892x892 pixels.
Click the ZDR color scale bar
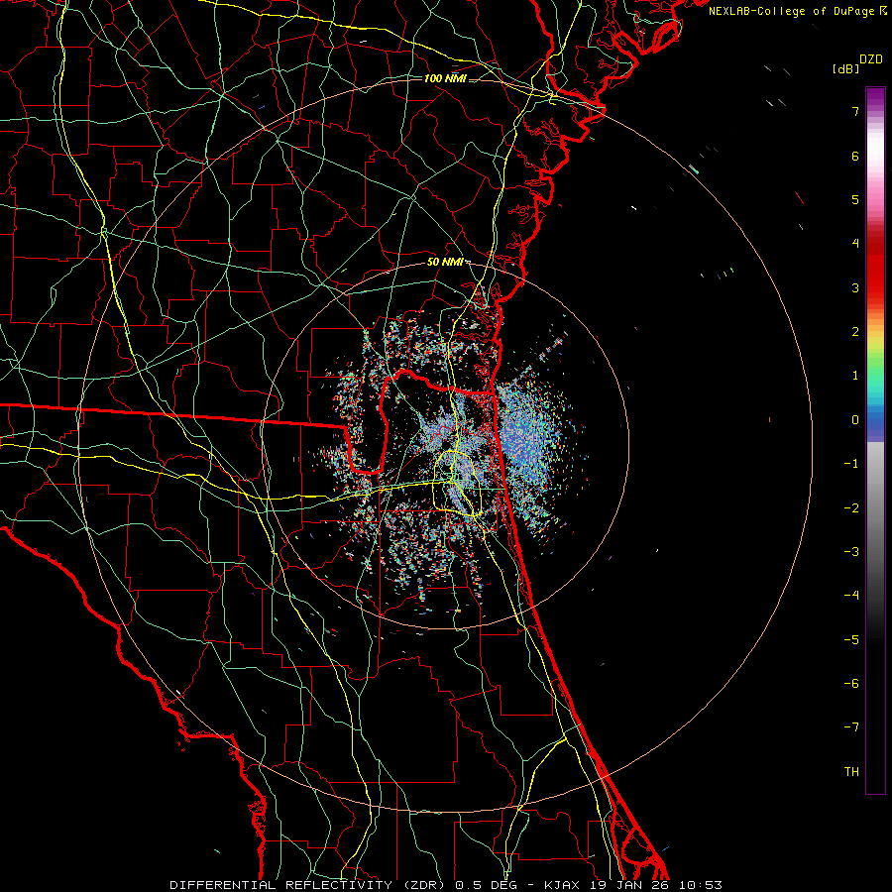pyautogui.click(x=875, y=440)
